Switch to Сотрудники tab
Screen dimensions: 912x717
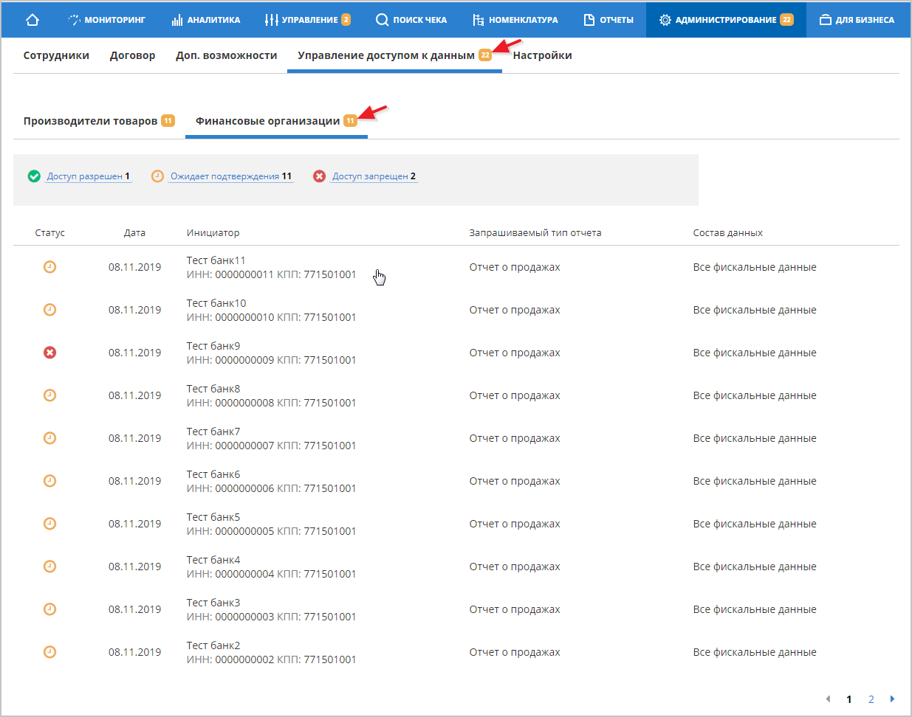[x=56, y=55]
